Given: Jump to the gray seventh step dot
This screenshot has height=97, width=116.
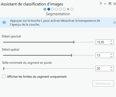Looking at the screenshot, I should 68,9.
